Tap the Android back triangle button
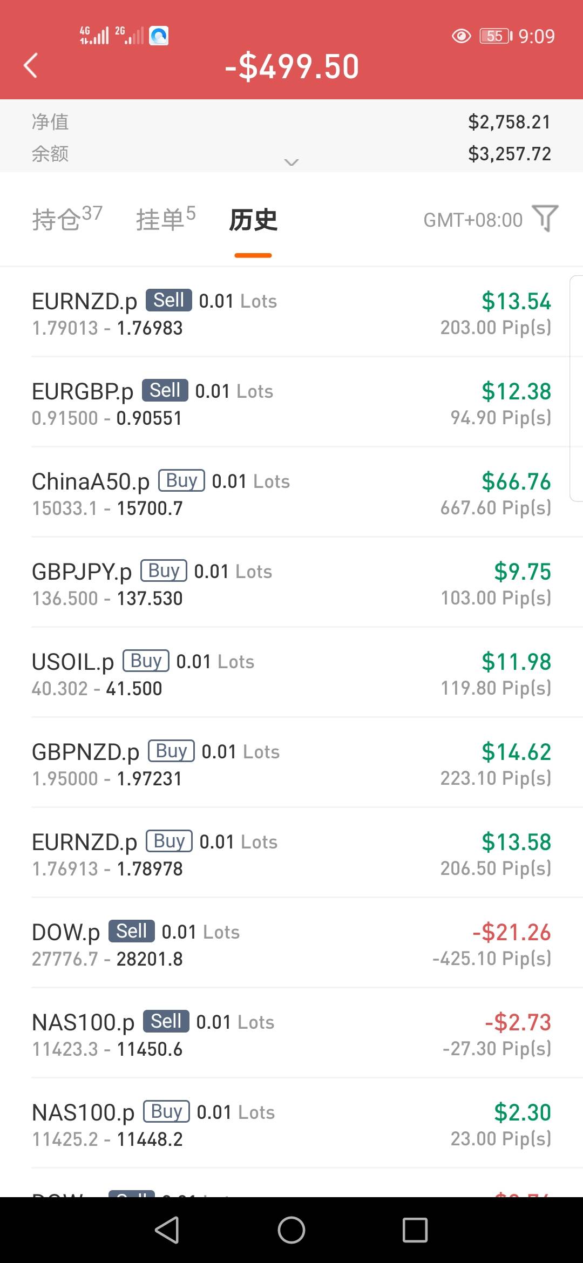This screenshot has width=583, height=1263. pos(167,1230)
